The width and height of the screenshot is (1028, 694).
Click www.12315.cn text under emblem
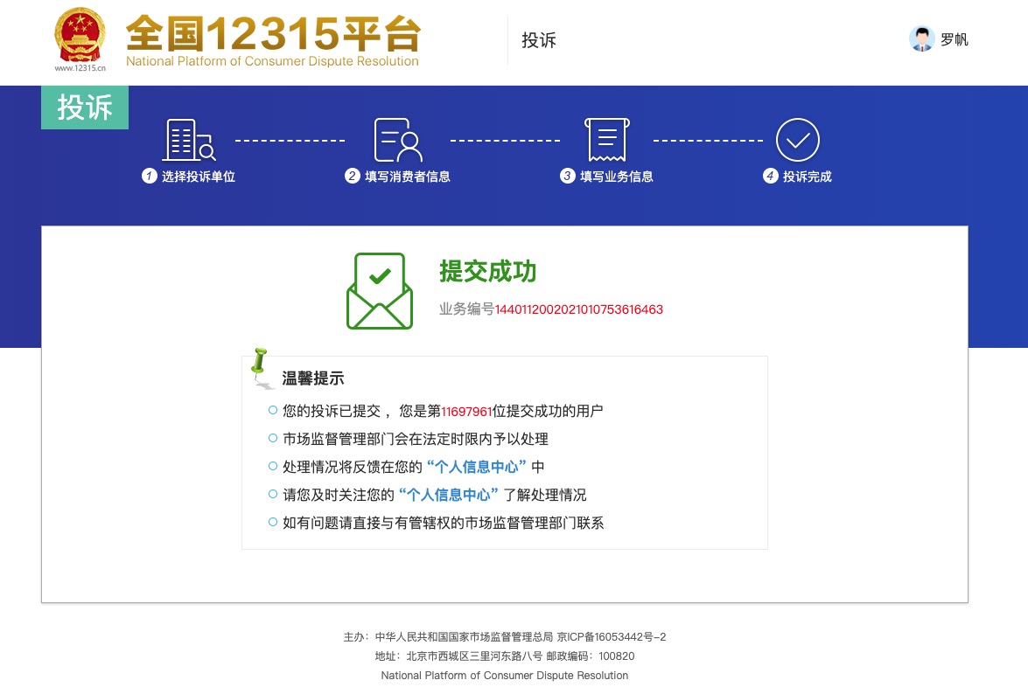(x=80, y=68)
